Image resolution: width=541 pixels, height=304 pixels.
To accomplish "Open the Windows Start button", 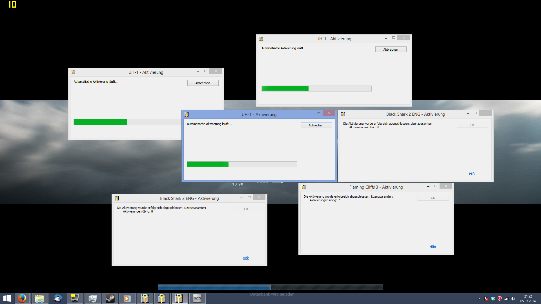I will tap(7, 298).
